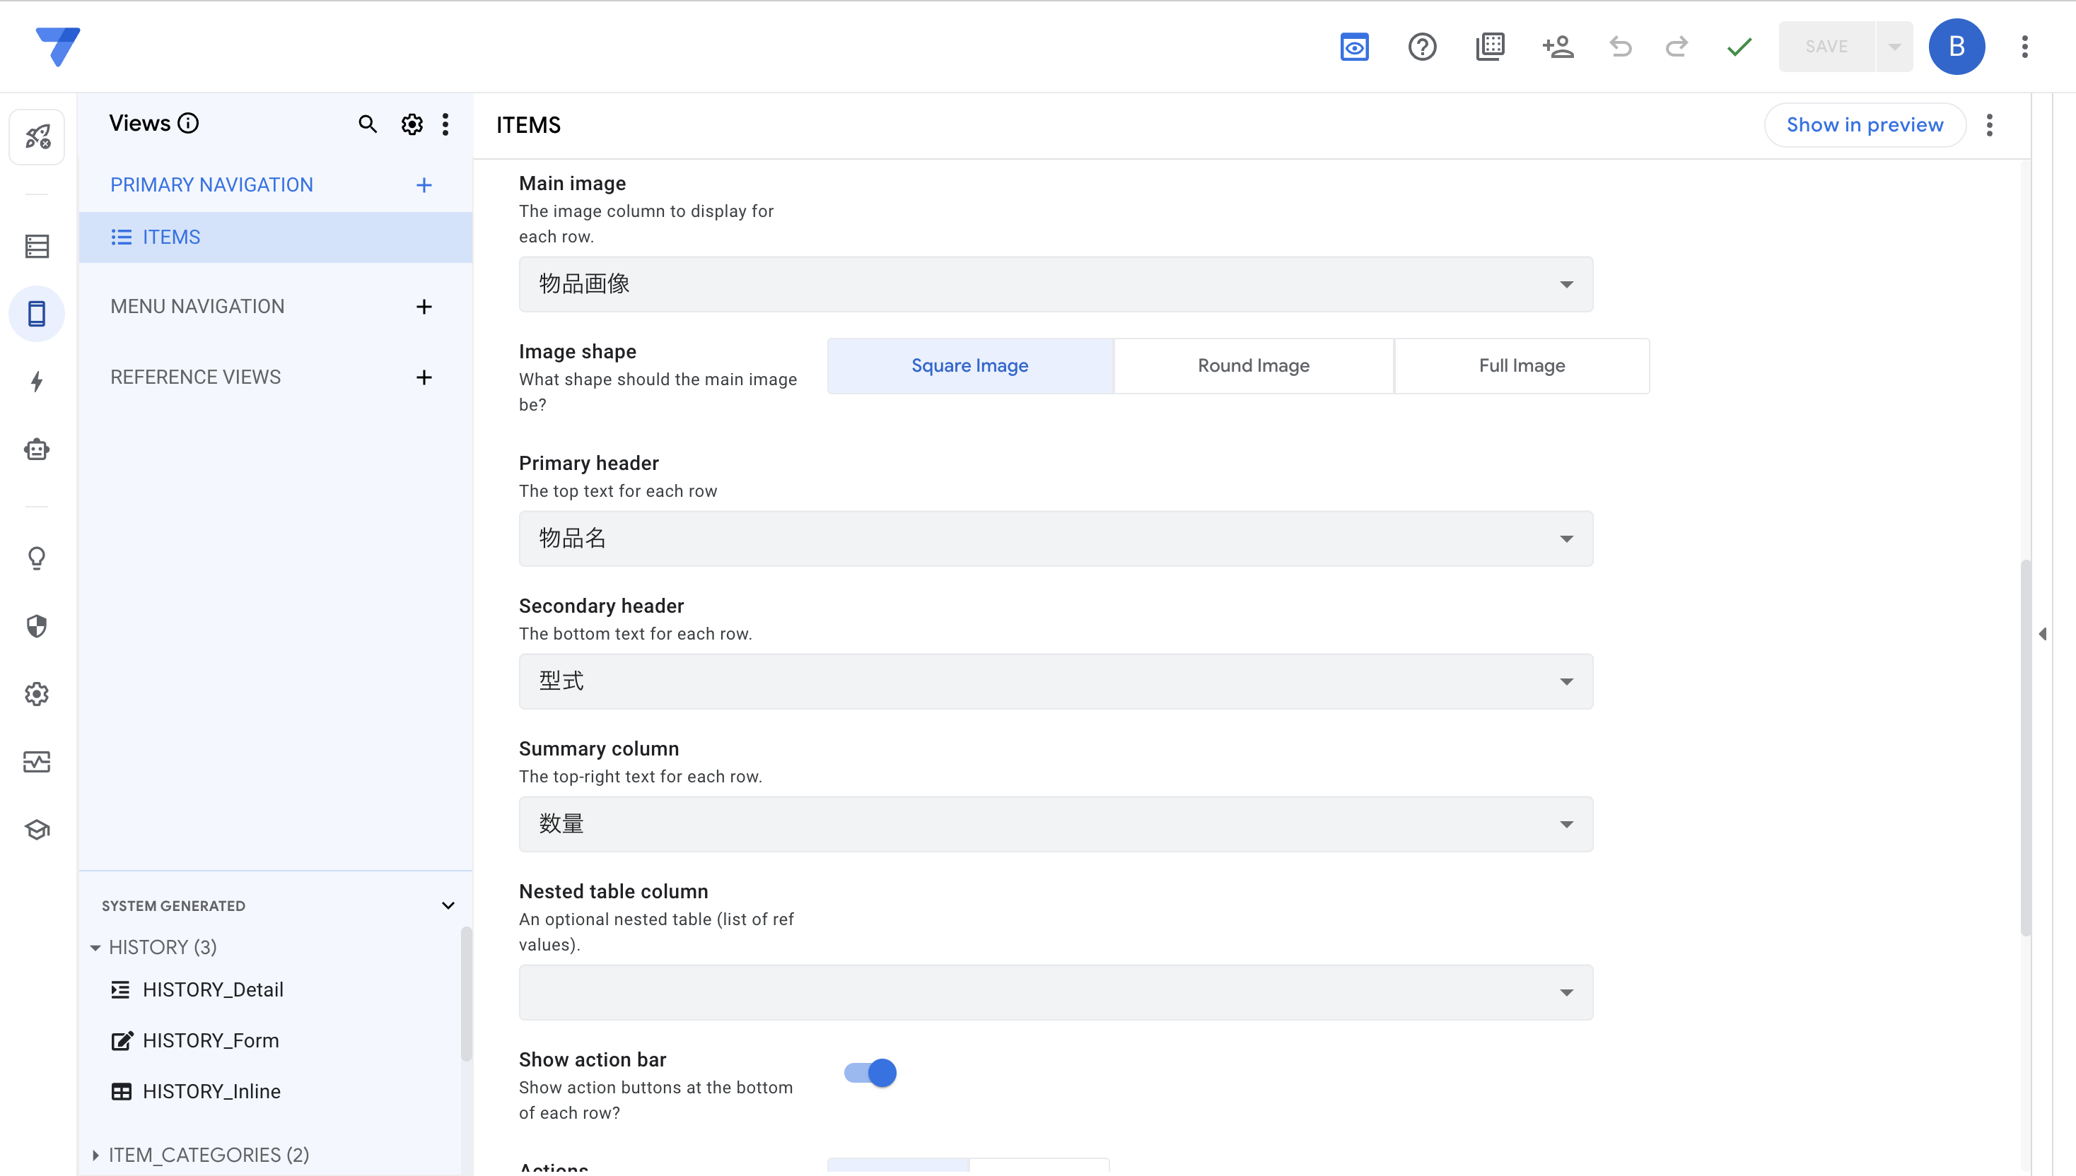Open the Summary column dropdown
2076x1176 pixels.
(x=1056, y=824)
